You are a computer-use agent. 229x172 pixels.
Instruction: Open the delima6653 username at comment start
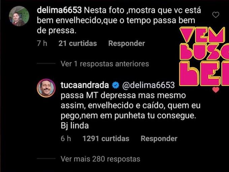pyautogui.click(x=59, y=10)
